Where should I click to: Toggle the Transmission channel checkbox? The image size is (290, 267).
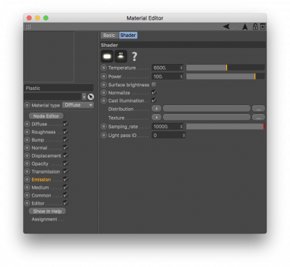coord(65,171)
